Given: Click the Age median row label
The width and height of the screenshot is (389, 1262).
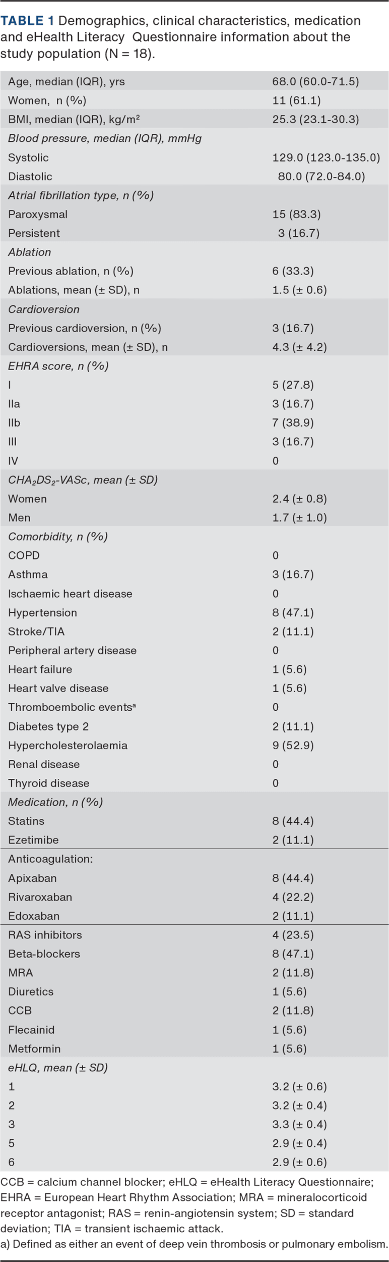Looking at the screenshot, I should [x=67, y=82].
